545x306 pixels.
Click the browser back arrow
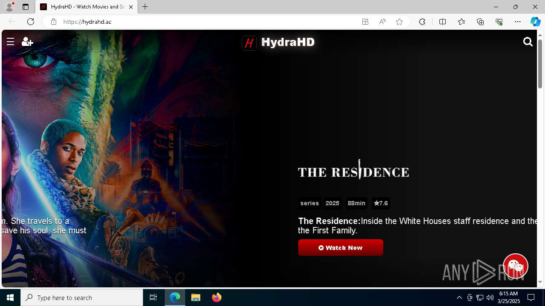point(12,22)
